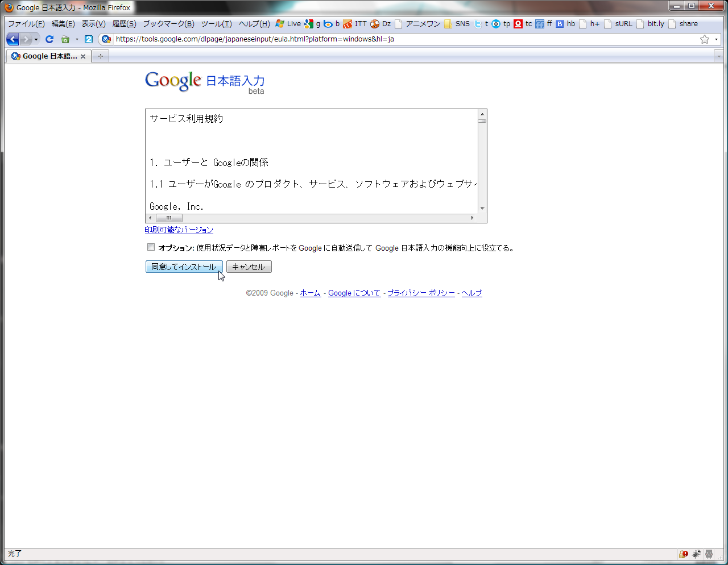Open the Dz bookmark
The width and height of the screenshot is (728, 565).
pyautogui.click(x=380, y=24)
